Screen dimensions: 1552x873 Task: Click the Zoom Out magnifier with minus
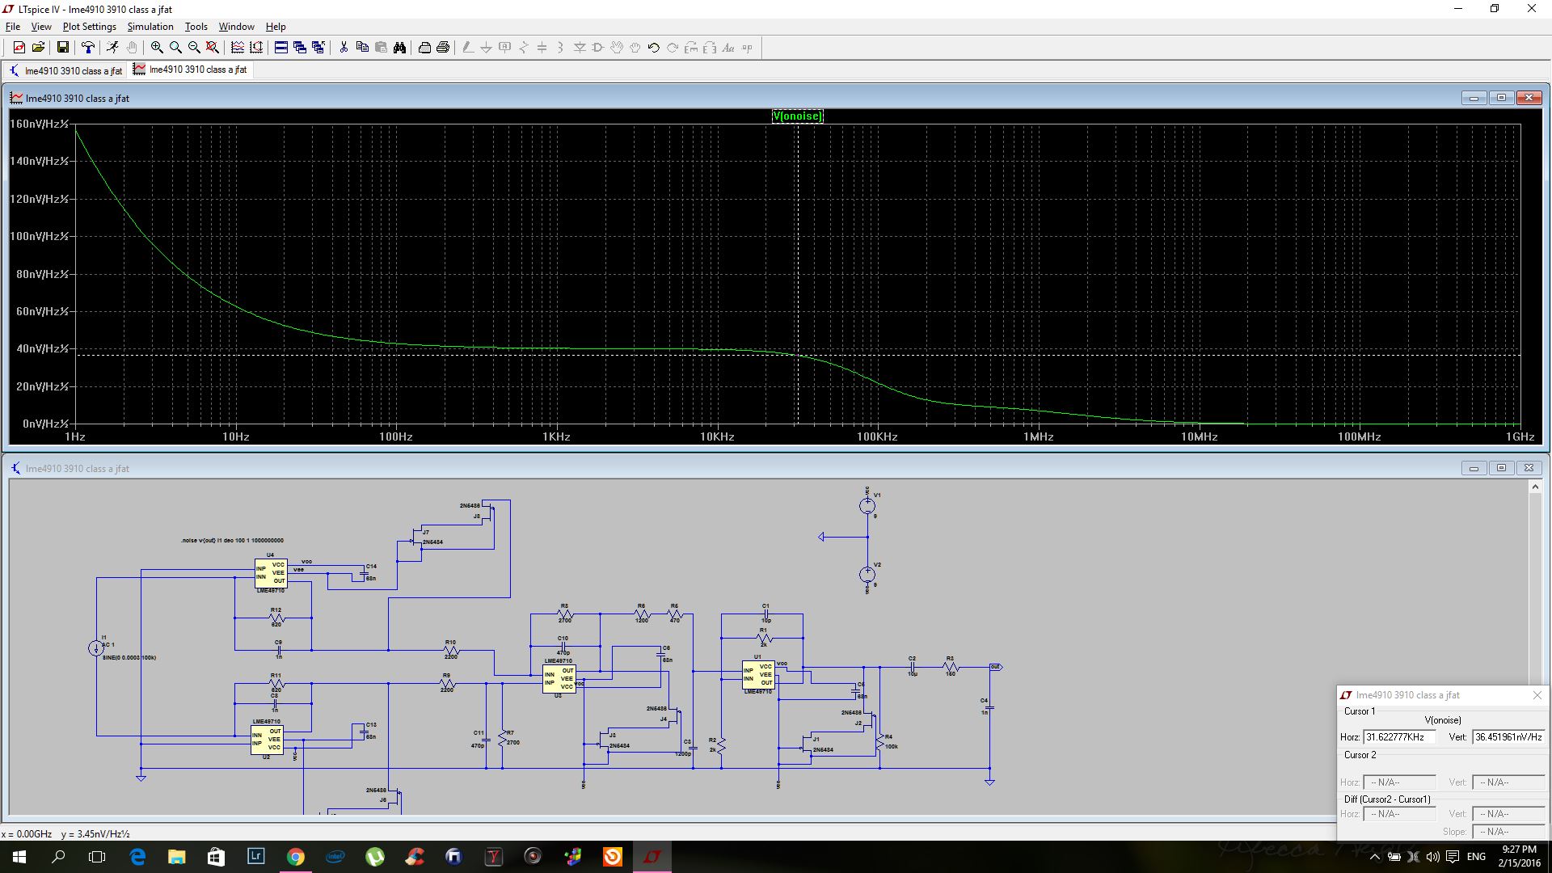[x=194, y=48]
